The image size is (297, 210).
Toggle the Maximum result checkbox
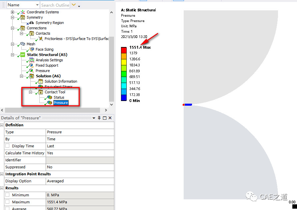(7, 202)
